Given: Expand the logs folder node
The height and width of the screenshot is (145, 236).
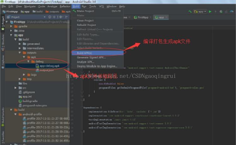Looking at the screenshot, I should tap(24, 75).
